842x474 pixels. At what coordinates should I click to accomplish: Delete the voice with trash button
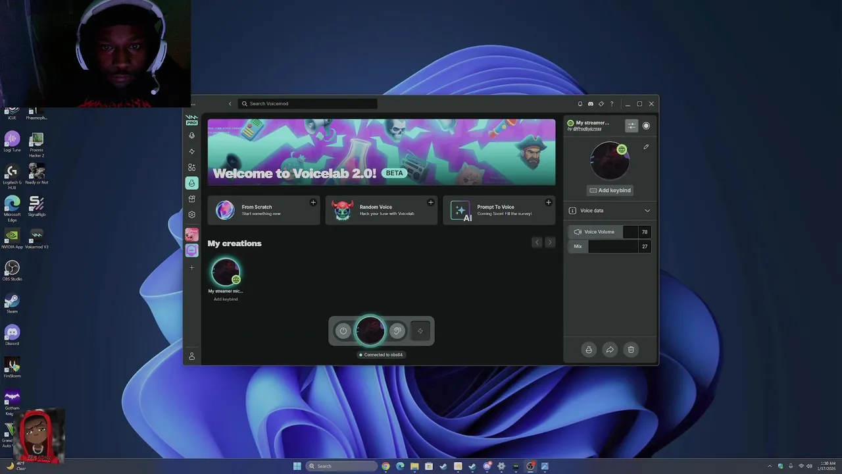pos(631,350)
